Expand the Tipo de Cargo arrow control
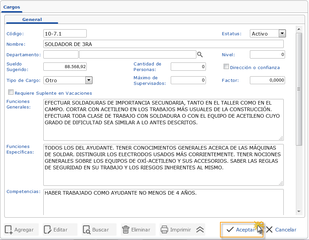This screenshot has width=309, height=240. (89, 80)
